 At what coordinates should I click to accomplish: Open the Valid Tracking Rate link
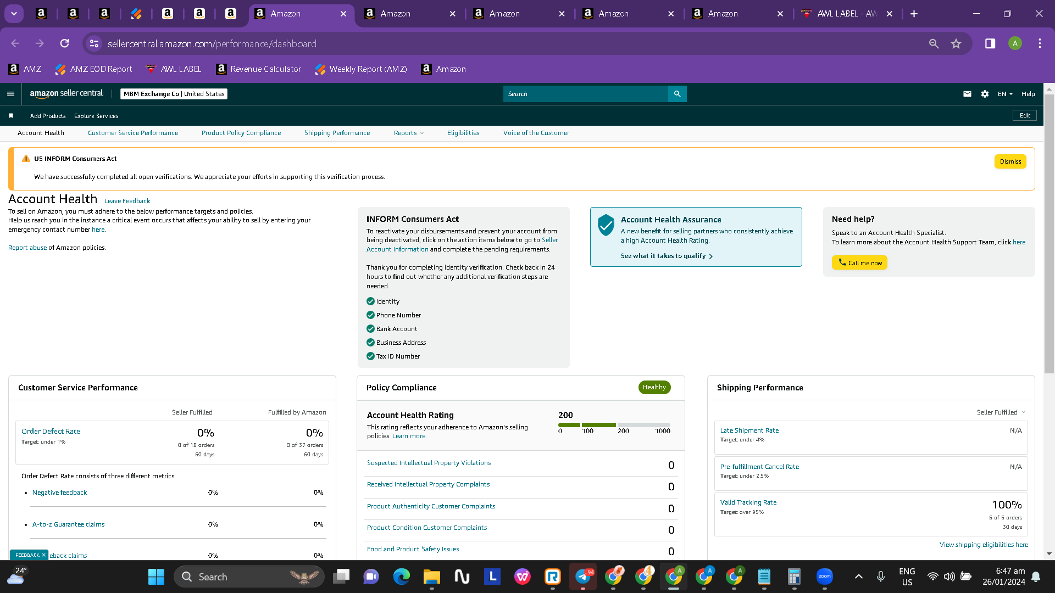tap(748, 502)
